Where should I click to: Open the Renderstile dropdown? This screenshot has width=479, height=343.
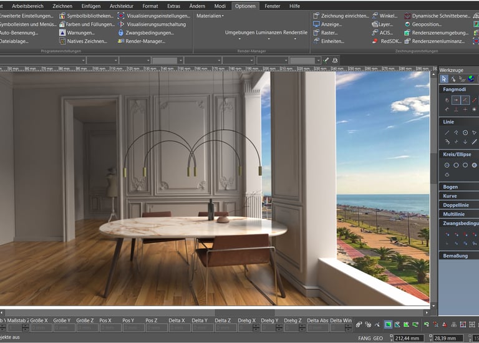tap(295, 35)
